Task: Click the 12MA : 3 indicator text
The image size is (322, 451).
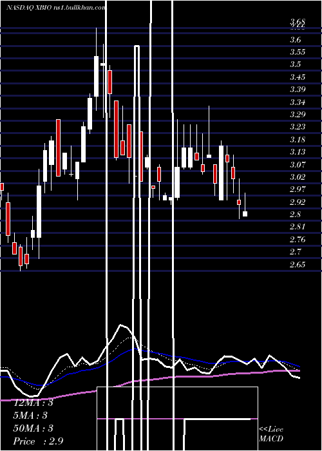Action: (33, 403)
